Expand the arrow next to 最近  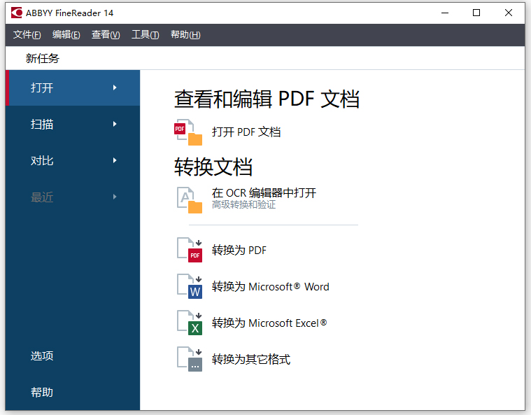(115, 197)
